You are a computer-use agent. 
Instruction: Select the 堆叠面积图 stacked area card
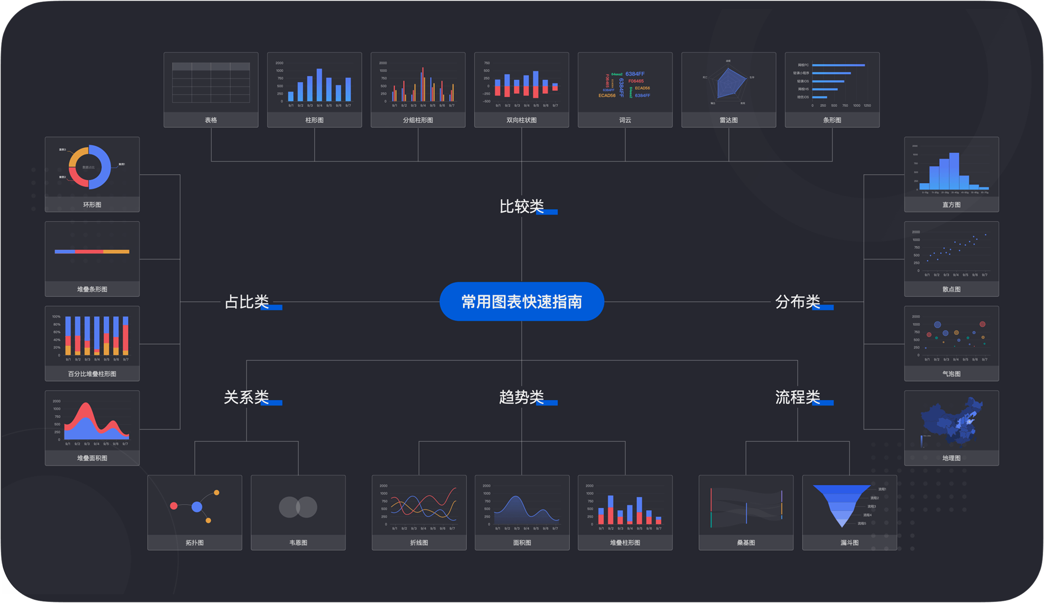click(92, 428)
